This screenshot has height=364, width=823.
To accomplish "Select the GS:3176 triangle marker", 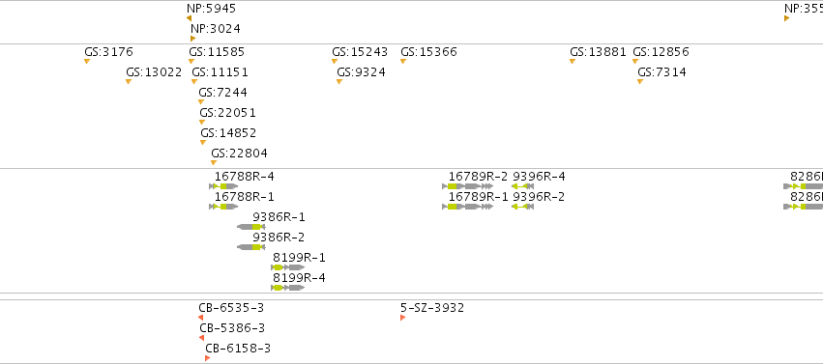I will pos(87,61).
